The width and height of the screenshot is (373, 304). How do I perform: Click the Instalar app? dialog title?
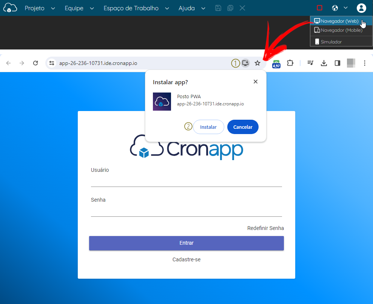170,82
